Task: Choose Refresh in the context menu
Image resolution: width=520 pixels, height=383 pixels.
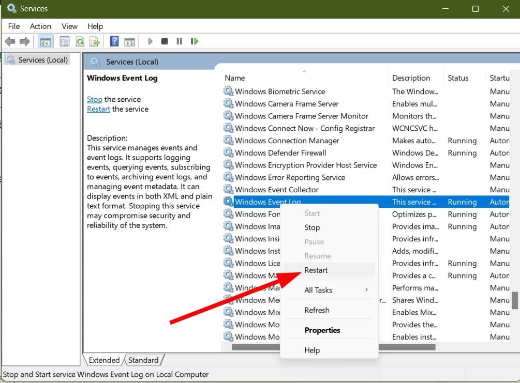Action: point(329,310)
